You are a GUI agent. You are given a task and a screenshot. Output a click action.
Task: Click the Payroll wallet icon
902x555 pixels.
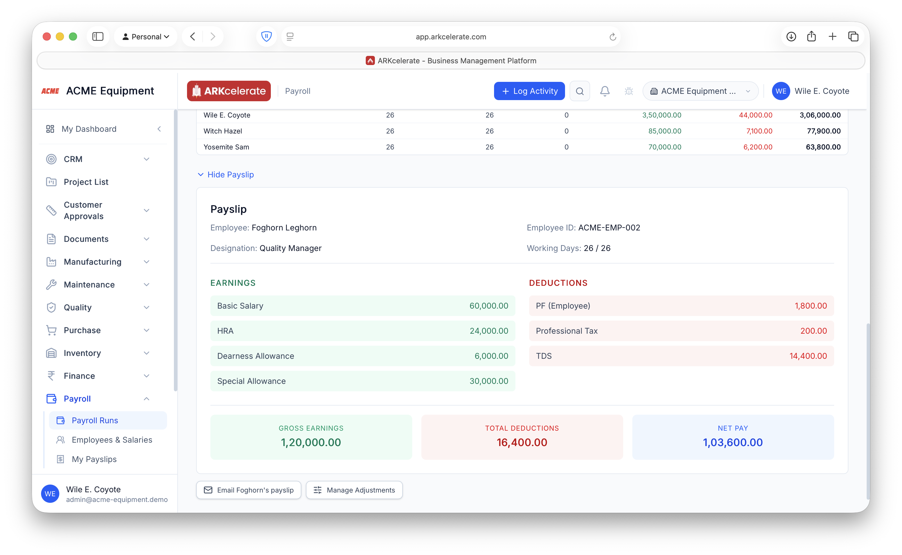tap(51, 399)
